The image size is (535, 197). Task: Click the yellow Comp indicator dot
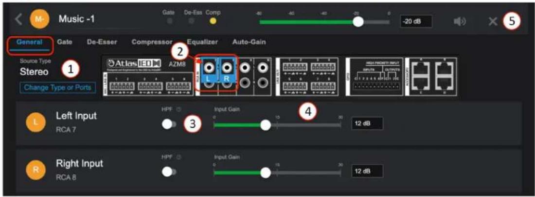tap(213, 21)
